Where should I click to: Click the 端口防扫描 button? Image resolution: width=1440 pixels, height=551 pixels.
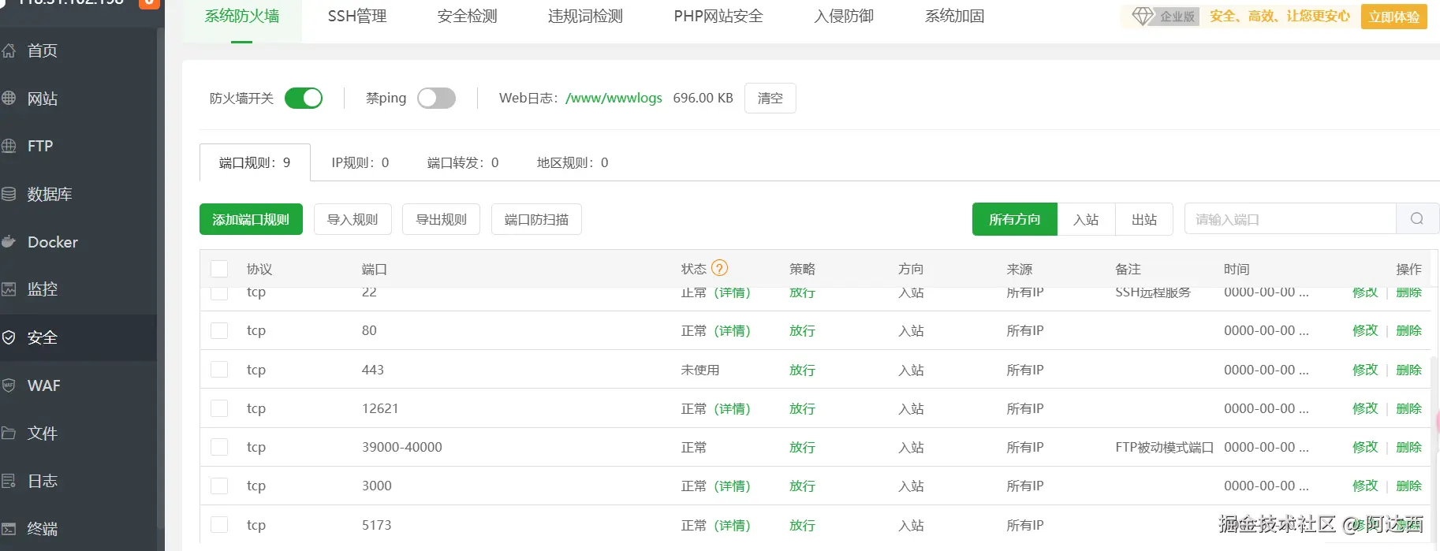[536, 219]
